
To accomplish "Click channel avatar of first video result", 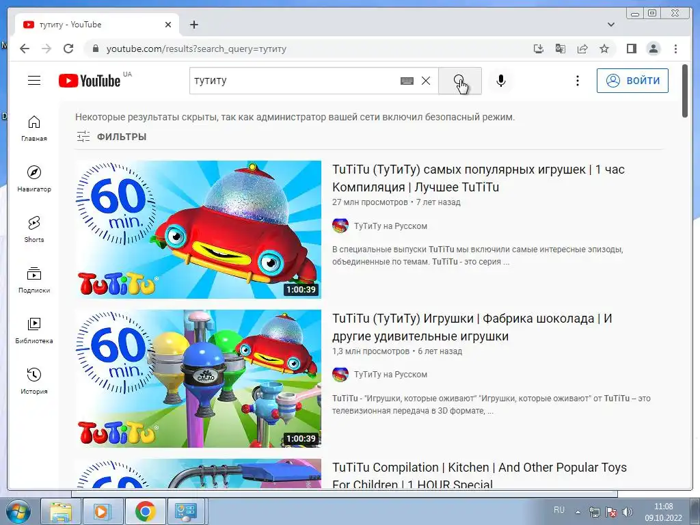I will click(x=340, y=226).
